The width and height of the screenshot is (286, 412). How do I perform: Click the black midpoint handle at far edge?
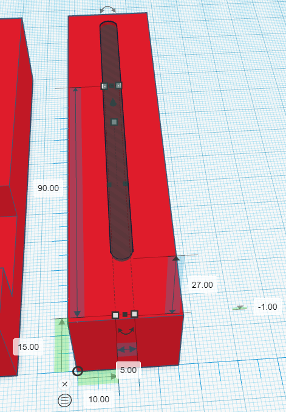112,86
